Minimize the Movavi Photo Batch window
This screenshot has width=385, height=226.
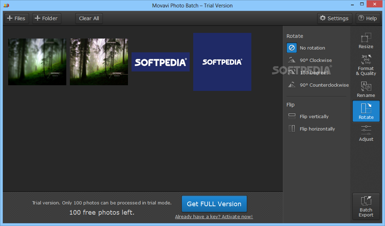pyautogui.click(x=352, y=4)
